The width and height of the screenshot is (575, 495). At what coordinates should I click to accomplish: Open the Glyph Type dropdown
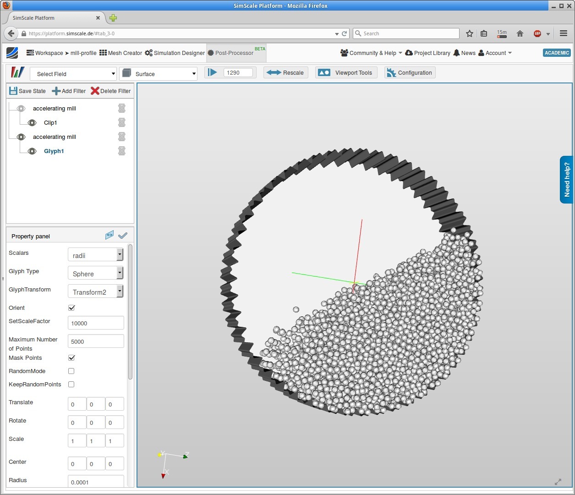[95, 274]
